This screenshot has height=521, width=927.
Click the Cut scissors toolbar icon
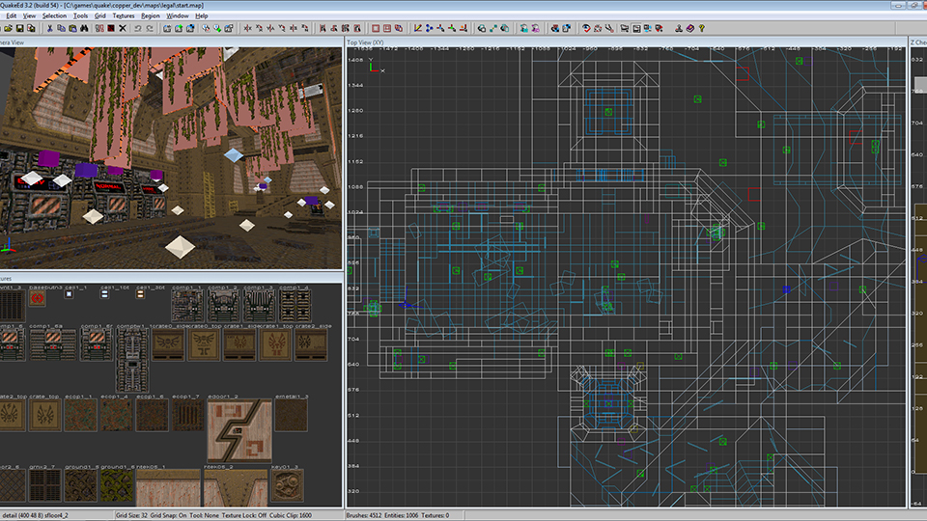point(49,28)
